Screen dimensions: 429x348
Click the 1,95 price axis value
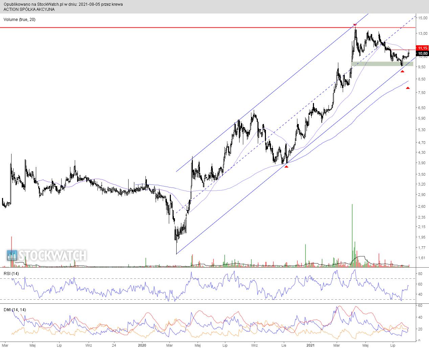[423, 237]
